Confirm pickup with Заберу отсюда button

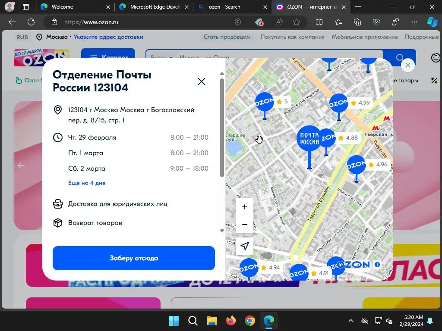coord(134,258)
